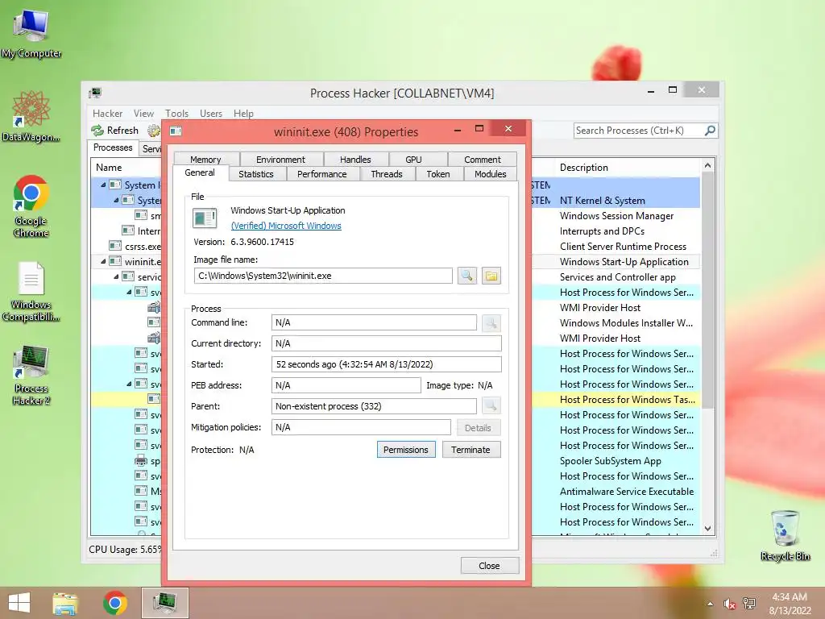Click Refresh in Process Hacker toolbar

click(x=114, y=130)
